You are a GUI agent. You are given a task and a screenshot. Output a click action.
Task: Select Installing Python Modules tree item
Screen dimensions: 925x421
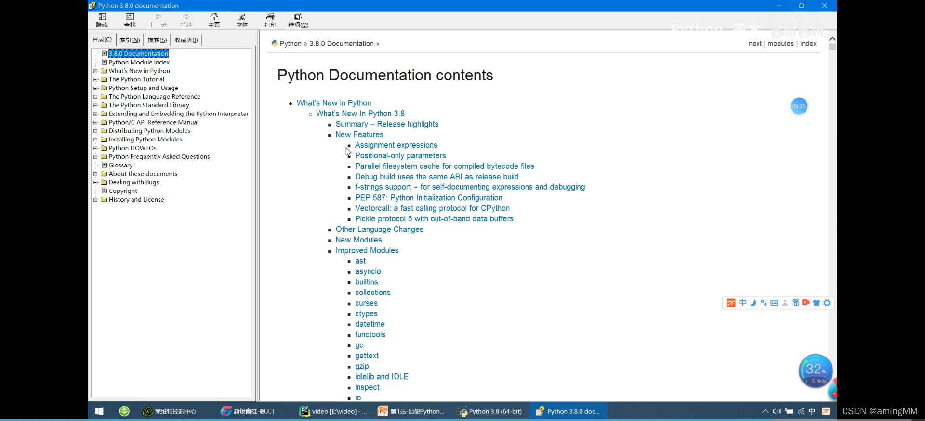click(145, 140)
